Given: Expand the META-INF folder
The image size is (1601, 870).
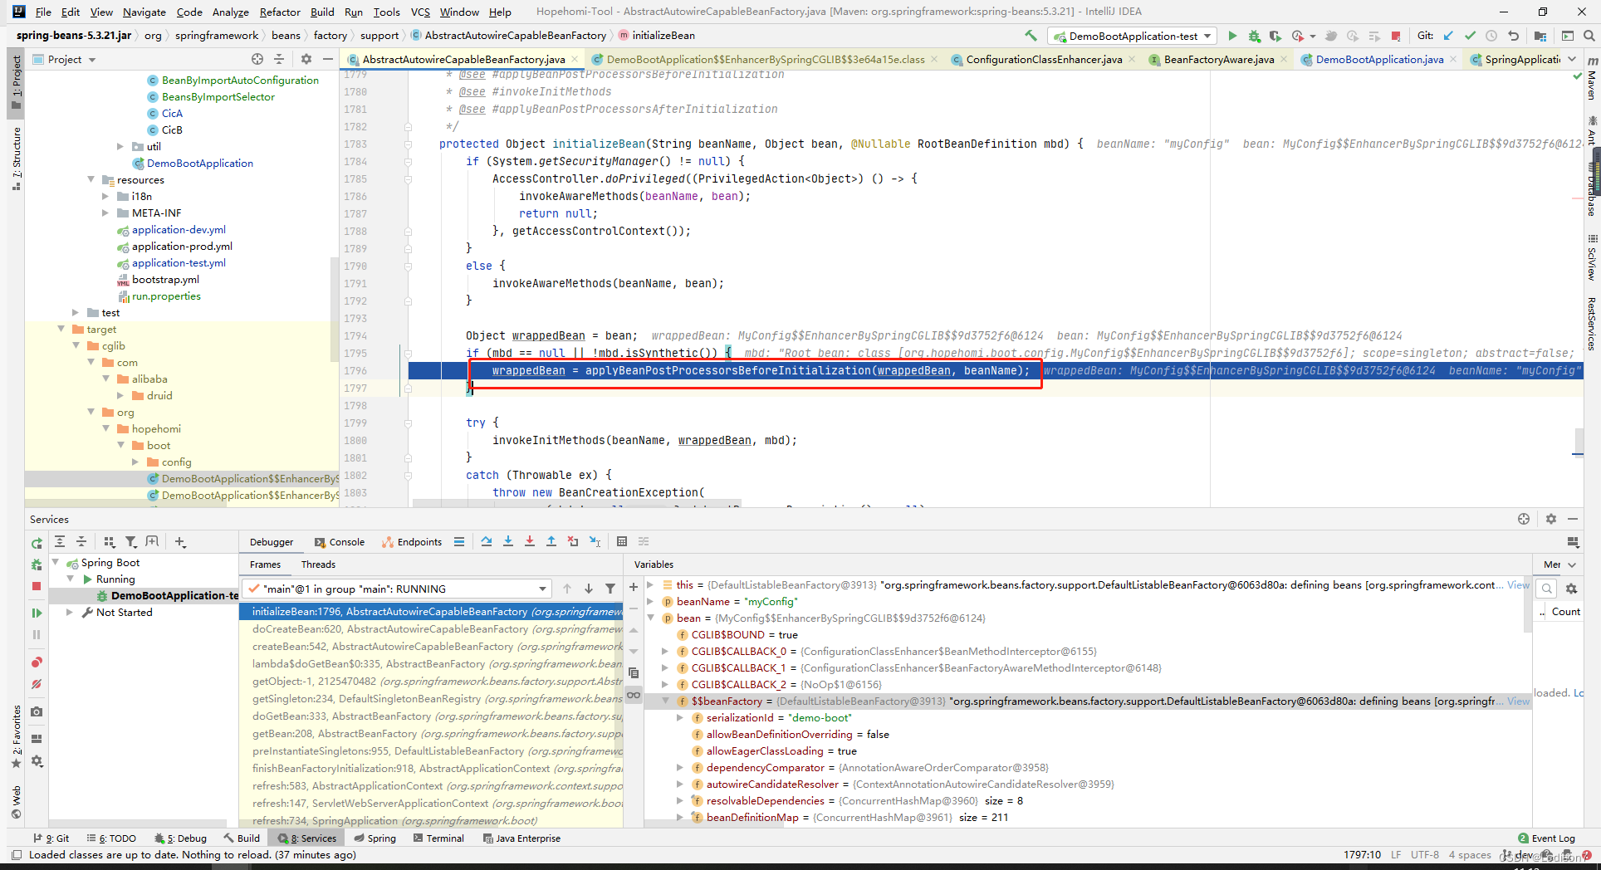Looking at the screenshot, I should tap(105, 213).
